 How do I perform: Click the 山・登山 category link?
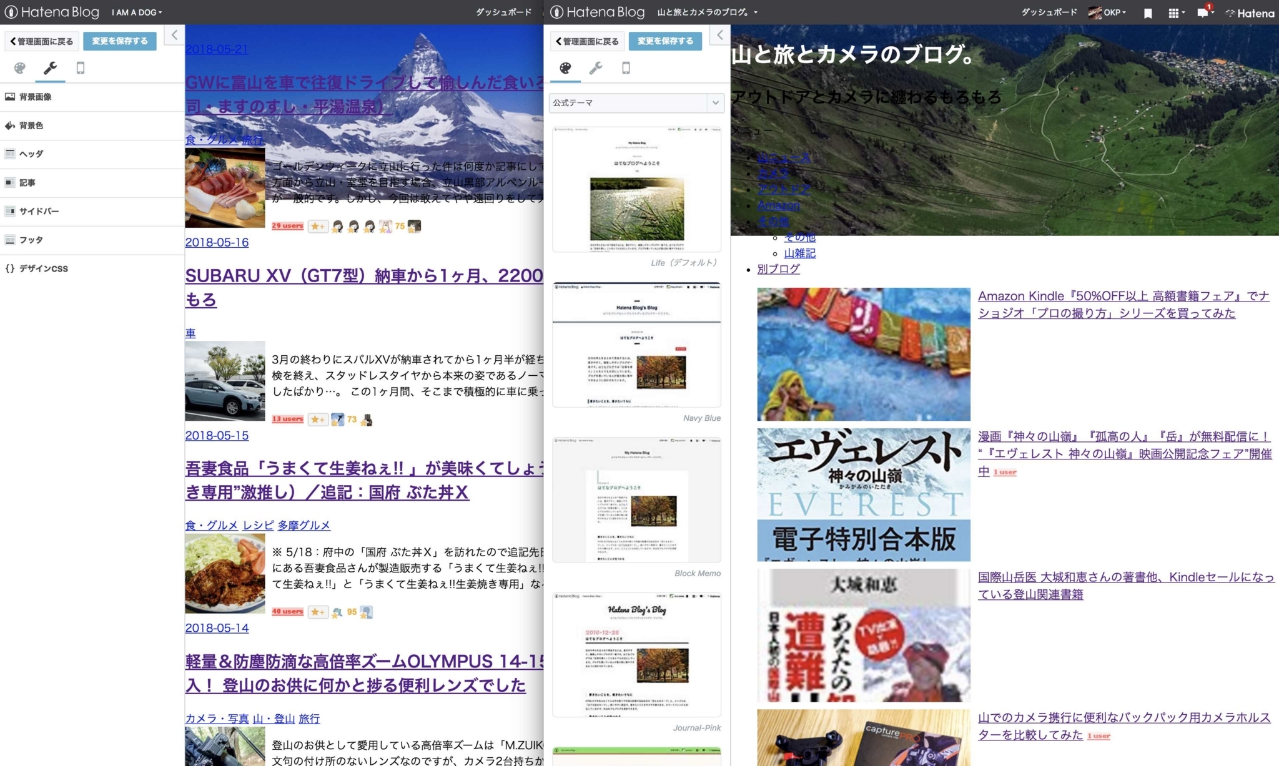(274, 719)
